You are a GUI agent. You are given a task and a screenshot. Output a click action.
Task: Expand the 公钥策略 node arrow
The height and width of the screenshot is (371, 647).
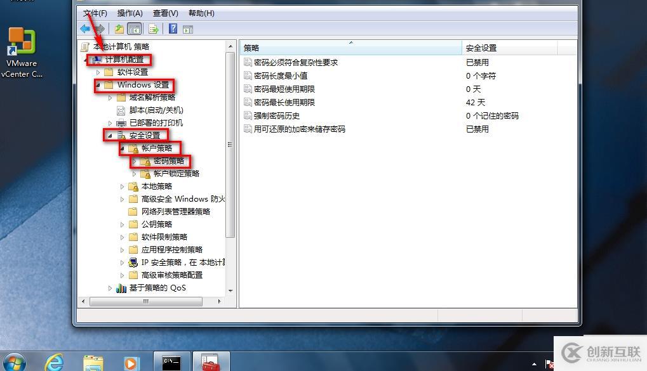(122, 225)
